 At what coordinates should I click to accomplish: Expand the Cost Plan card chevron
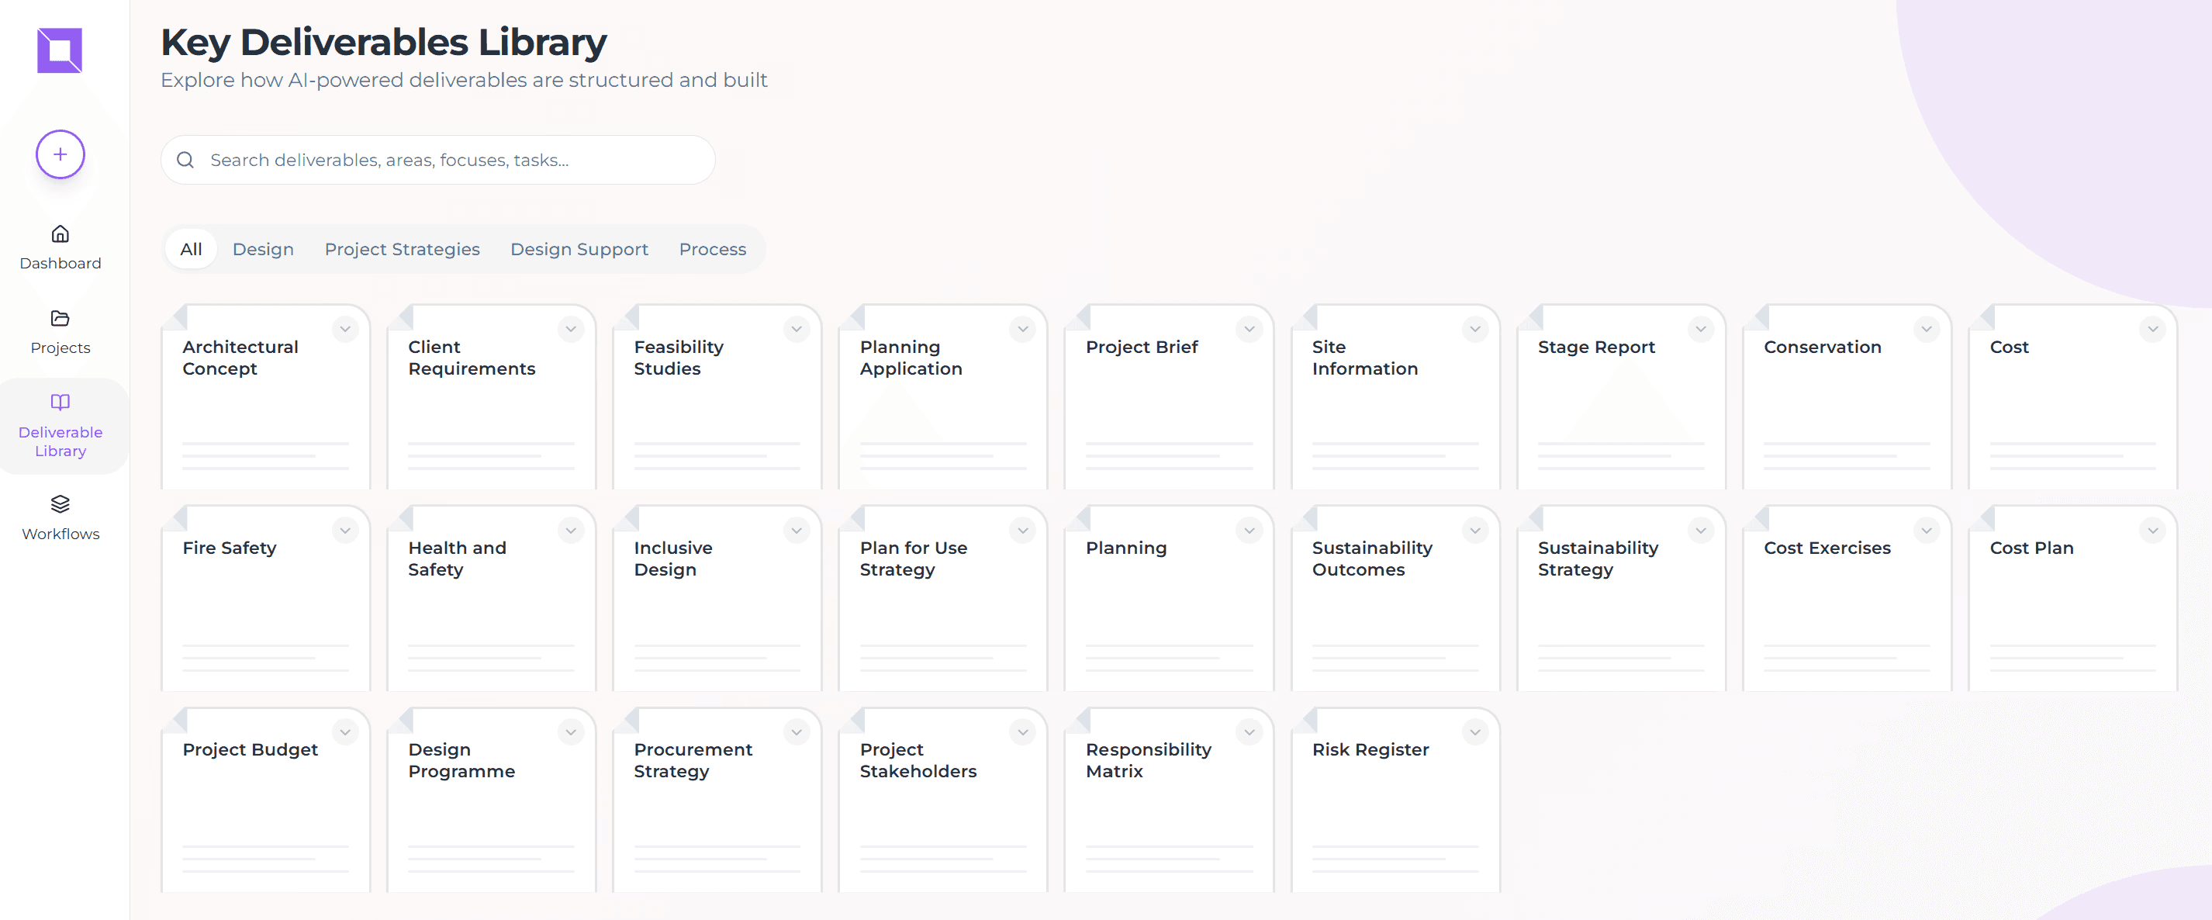pos(2153,531)
